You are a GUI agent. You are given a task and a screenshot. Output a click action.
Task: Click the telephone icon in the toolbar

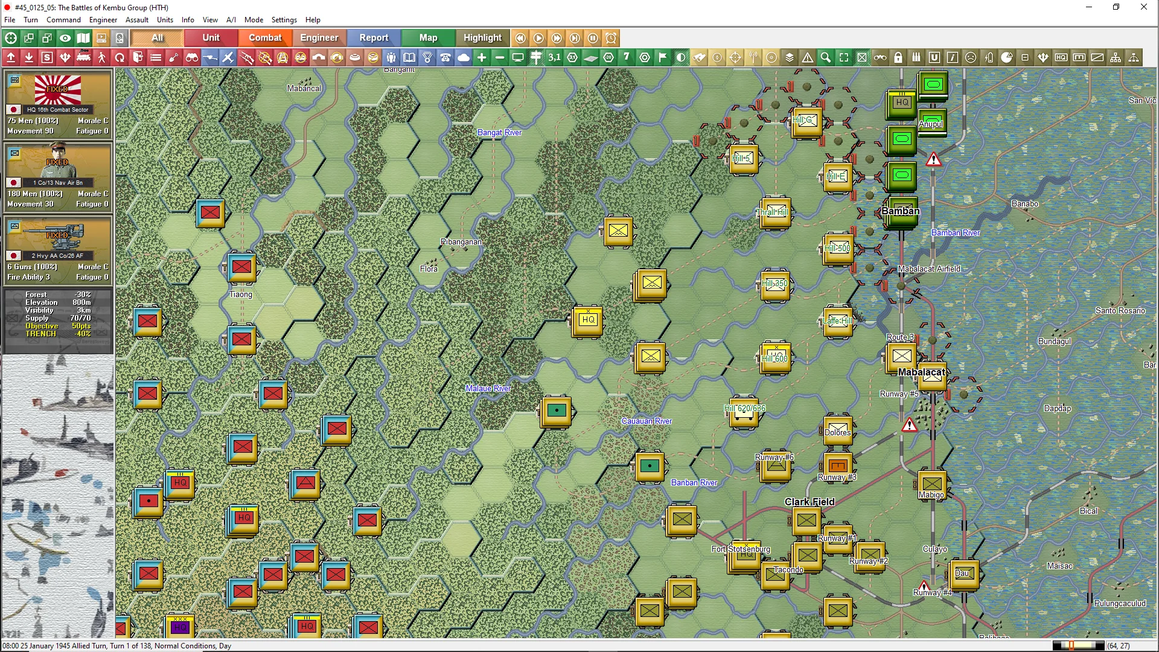445,58
